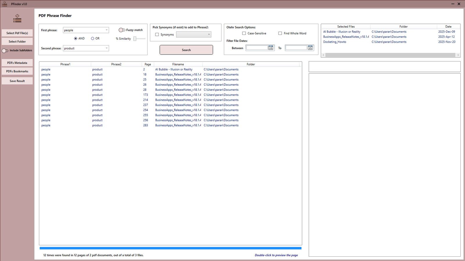Select the OR radio button
Viewport: 465px width, 261px height.
coord(92,38)
